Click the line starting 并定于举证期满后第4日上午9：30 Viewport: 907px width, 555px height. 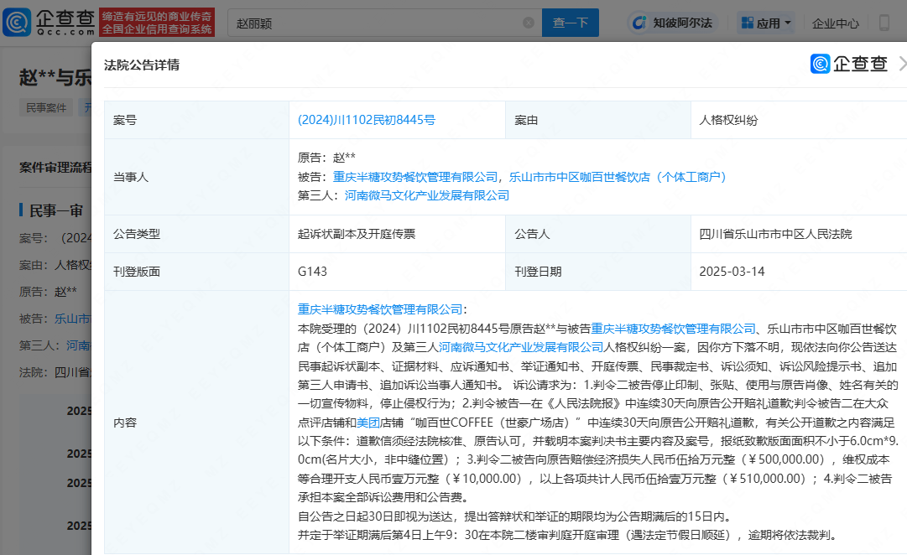568,535
